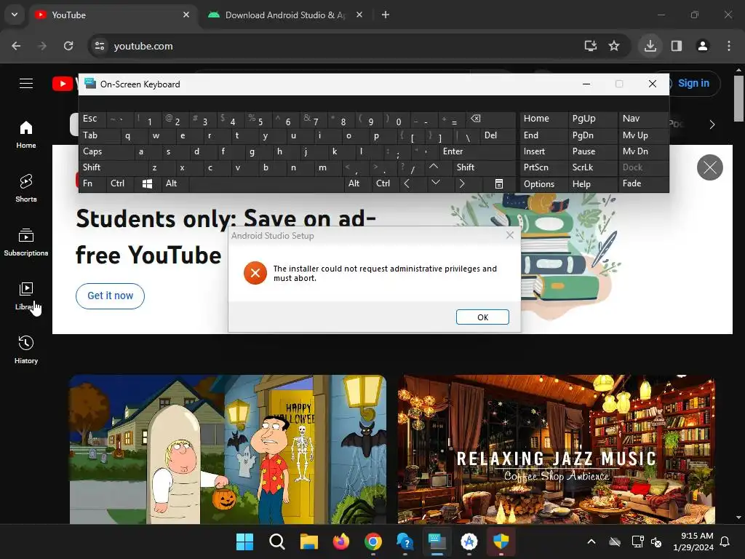Dismiss the YouTube student promo banner

[710, 167]
